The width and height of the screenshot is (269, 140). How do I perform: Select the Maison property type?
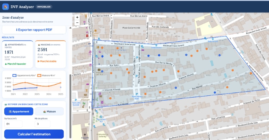click(49, 111)
